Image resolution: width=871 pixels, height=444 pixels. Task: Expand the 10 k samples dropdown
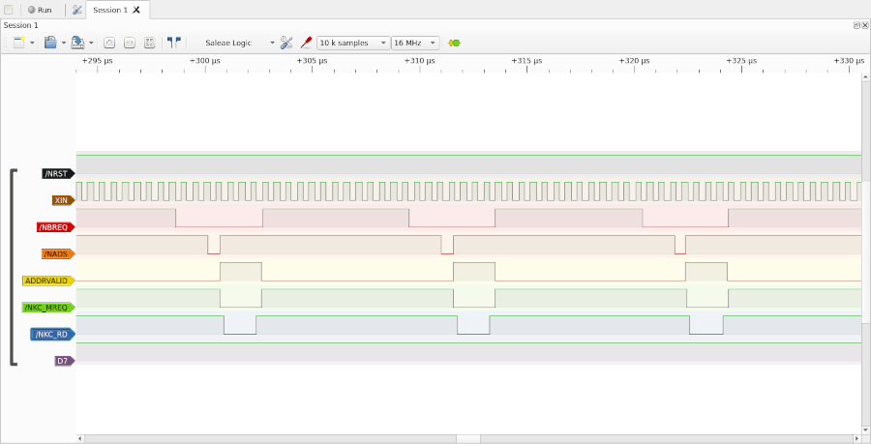[352, 43]
